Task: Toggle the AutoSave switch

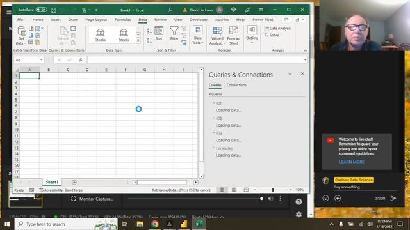Action: [x=41, y=10]
